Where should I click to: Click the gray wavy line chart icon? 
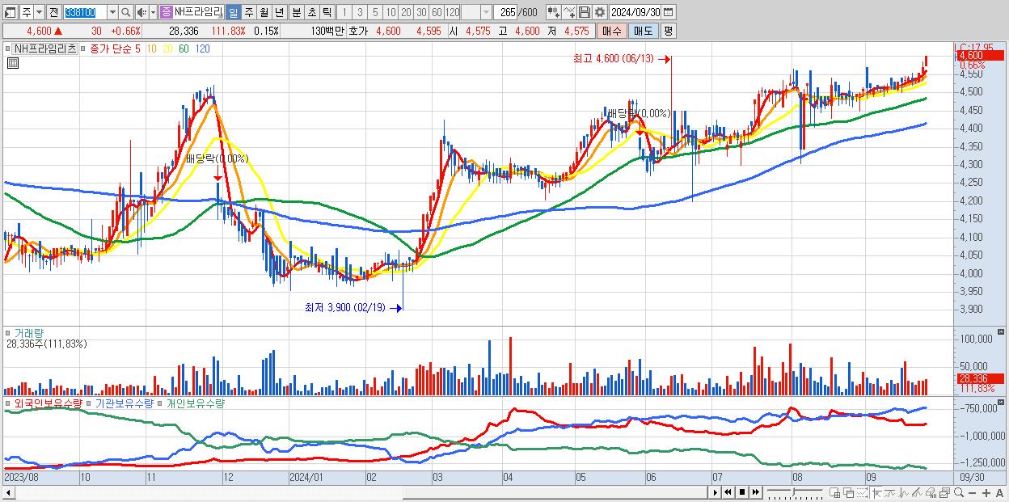click(889, 492)
